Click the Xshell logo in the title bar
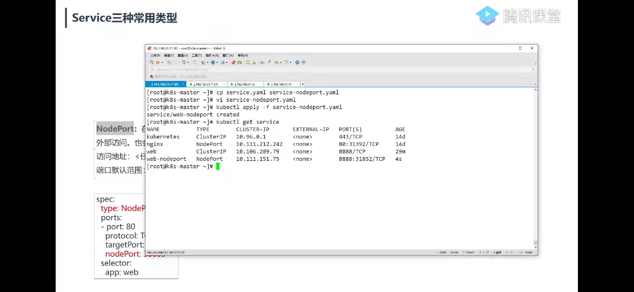 tap(149, 48)
